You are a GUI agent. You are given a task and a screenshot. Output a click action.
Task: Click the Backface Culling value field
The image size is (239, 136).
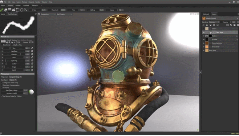click(x=25, y=90)
